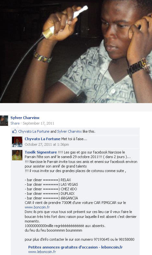Open Chyvato La Fortune in the likes line
The width and height of the screenshot is (152, 255).
pyautogui.click(x=34, y=131)
